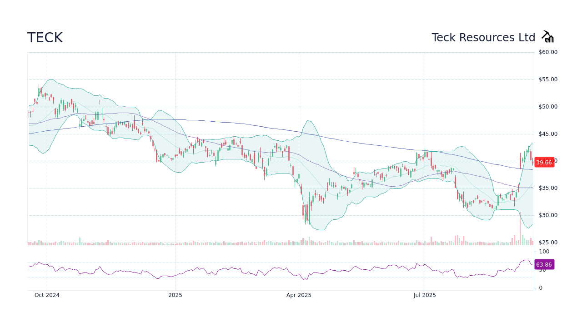Screen dimensions: 582x327
Task: Open Teck Resources Ltd company name
Action: tap(483, 37)
